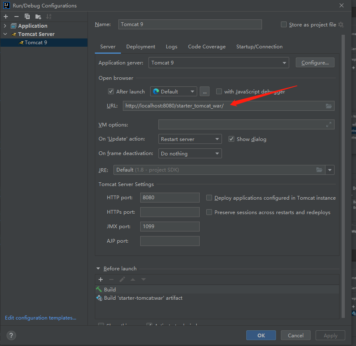
Task: Click the Configure... button
Action: 315,62
